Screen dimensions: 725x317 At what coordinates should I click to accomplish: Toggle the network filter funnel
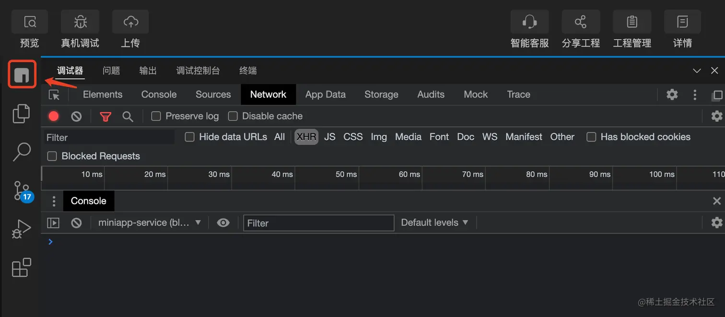105,117
